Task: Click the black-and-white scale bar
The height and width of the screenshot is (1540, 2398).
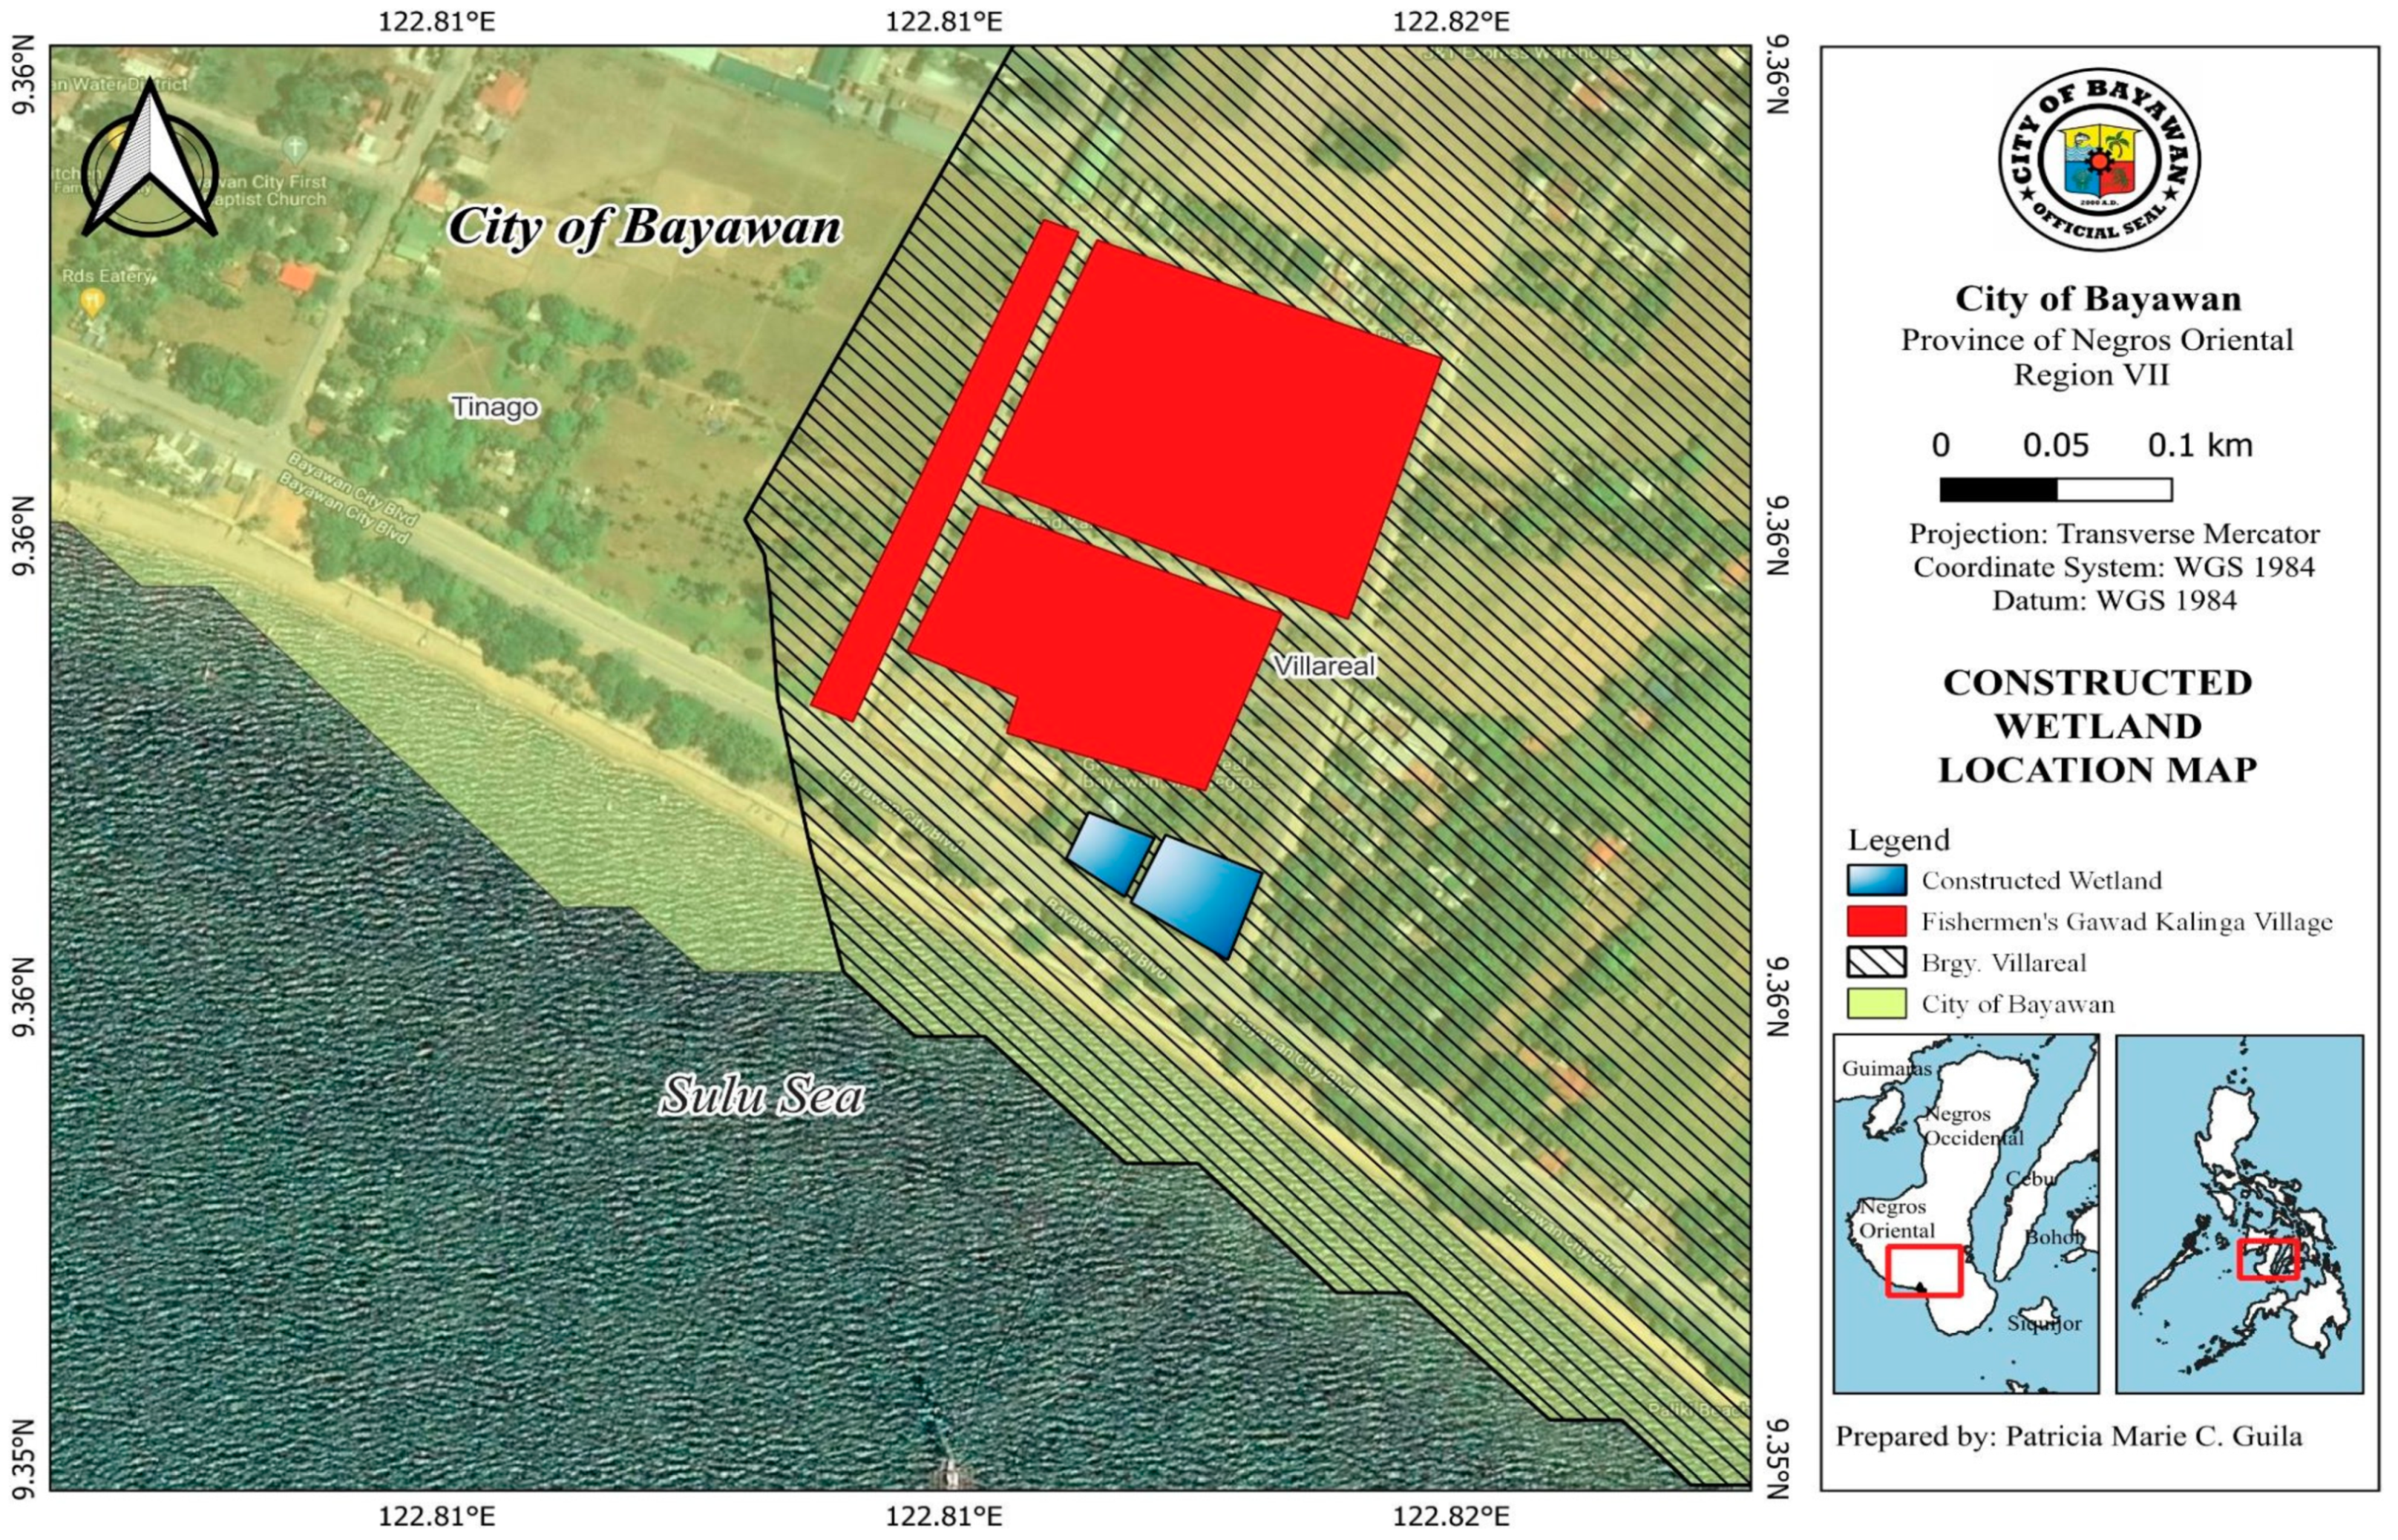Action: (2055, 489)
